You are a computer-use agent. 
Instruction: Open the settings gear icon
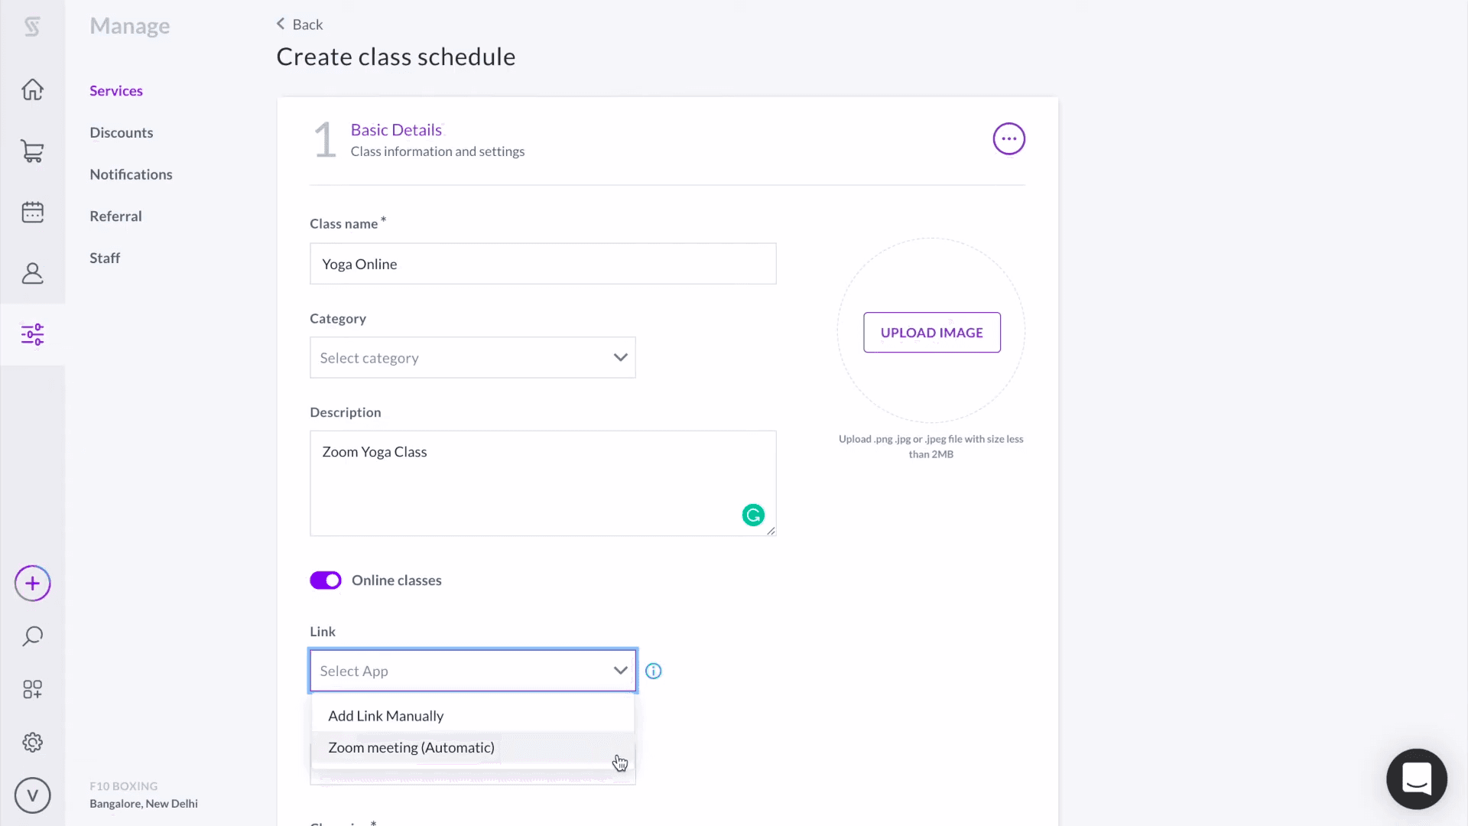pos(32,742)
